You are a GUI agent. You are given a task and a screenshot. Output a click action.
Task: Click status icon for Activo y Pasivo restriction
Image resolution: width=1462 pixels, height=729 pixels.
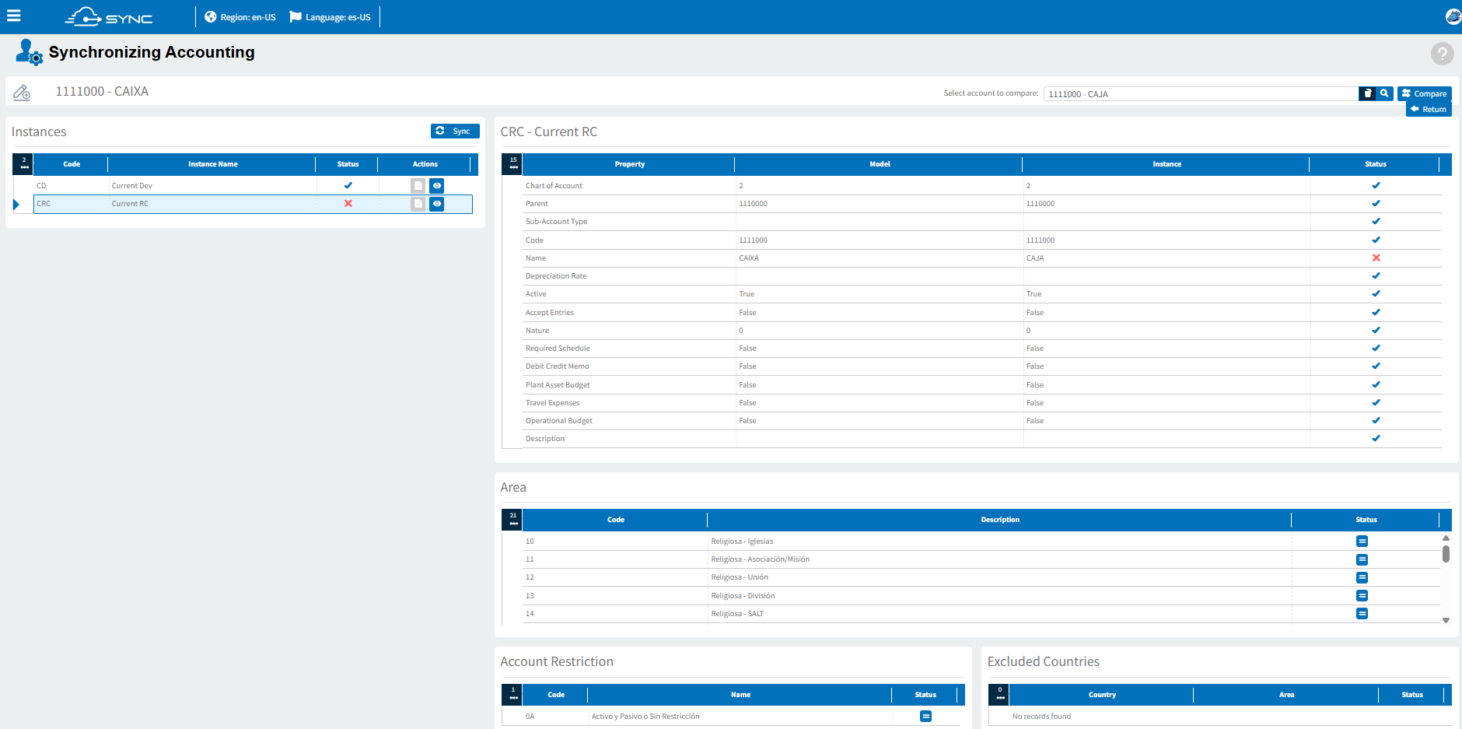[x=925, y=717]
